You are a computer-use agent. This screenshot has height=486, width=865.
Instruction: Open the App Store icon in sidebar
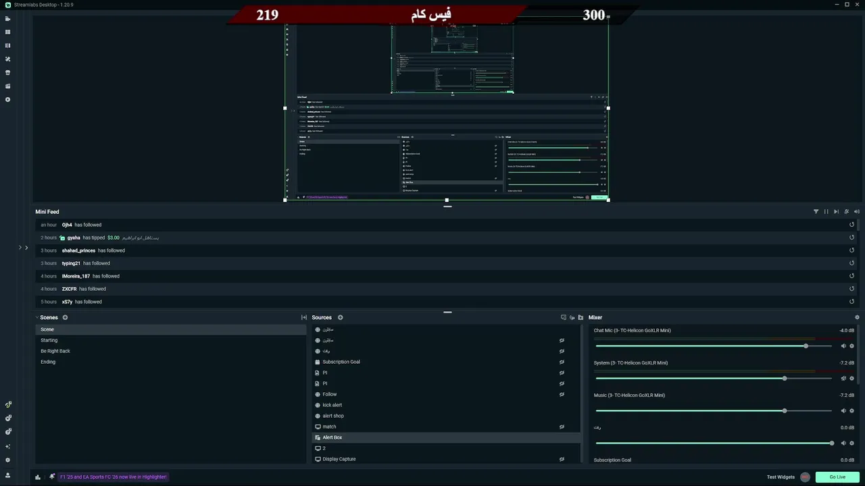coord(8,72)
